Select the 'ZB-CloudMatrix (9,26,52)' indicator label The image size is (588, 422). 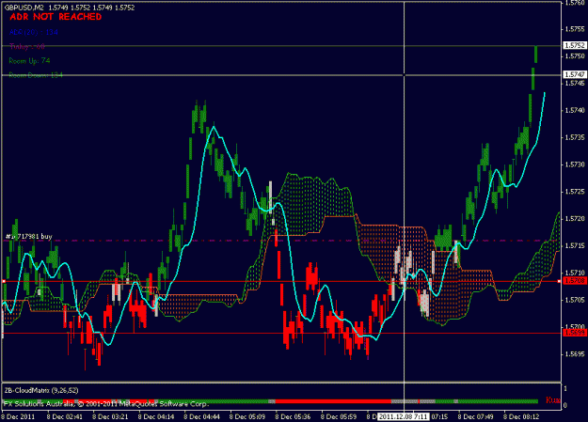pyautogui.click(x=41, y=391)
